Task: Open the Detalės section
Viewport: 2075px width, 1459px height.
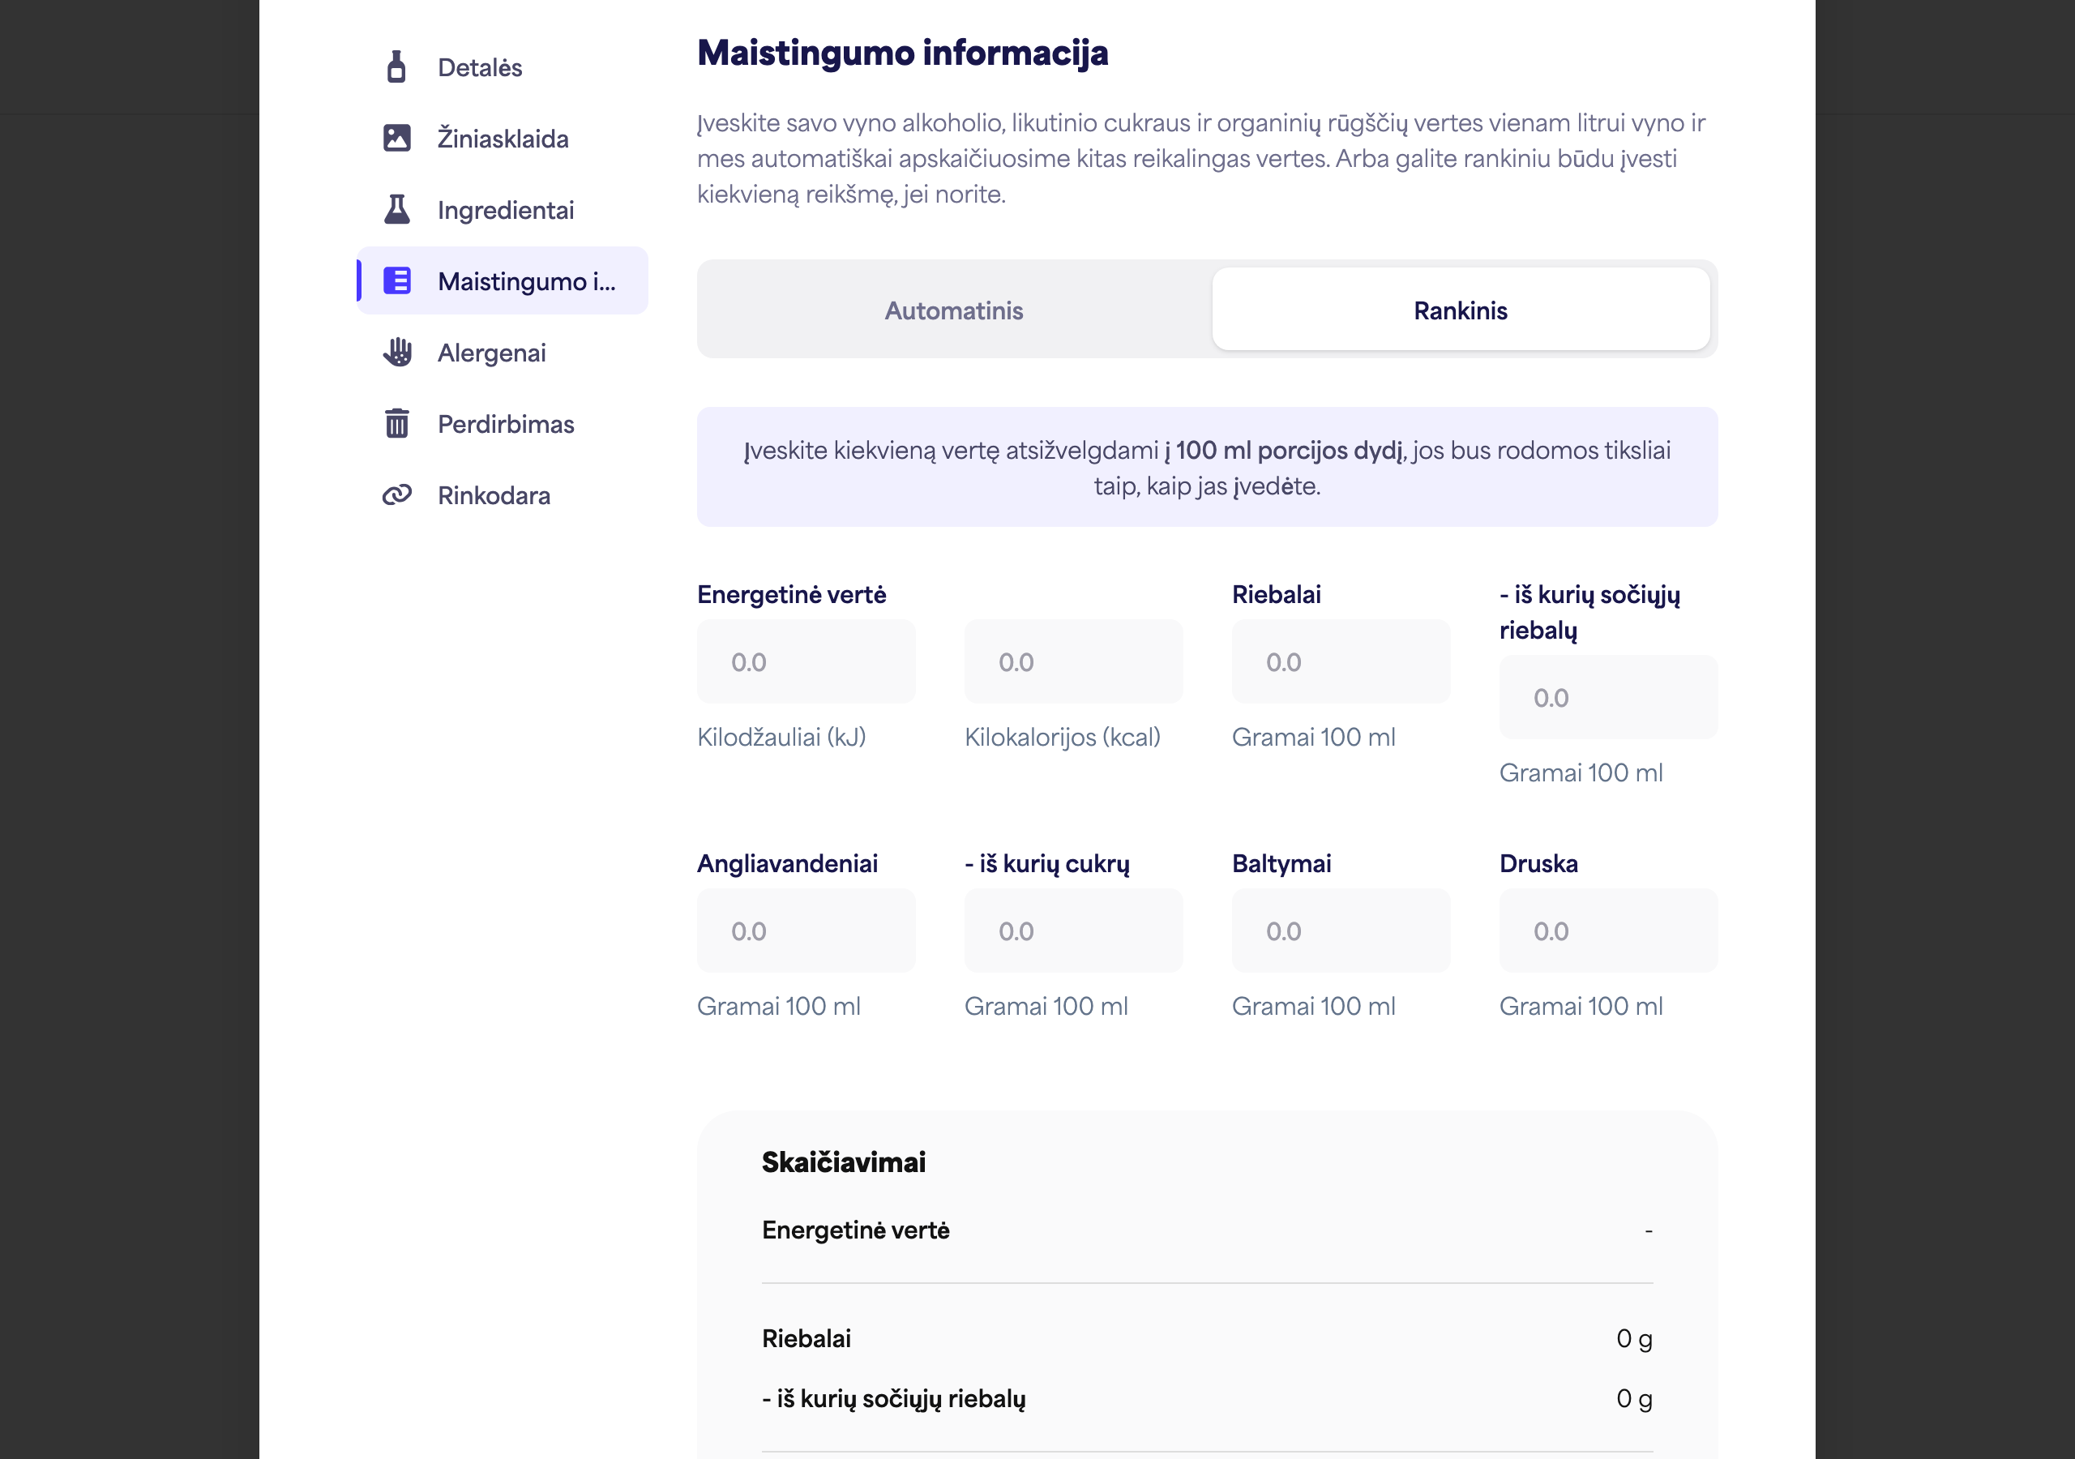Action: [x=503, y=67]
